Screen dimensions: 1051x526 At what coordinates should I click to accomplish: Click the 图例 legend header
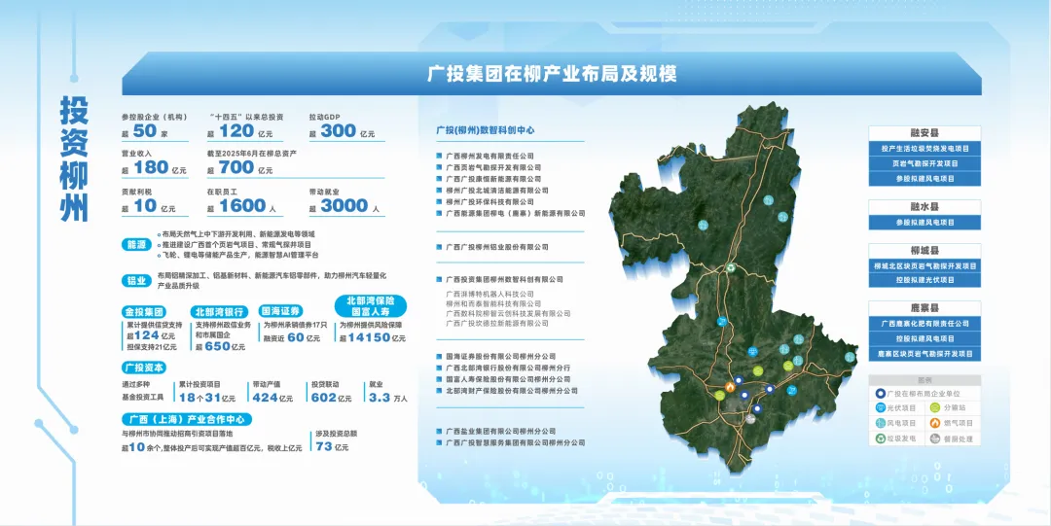[924, 380]
